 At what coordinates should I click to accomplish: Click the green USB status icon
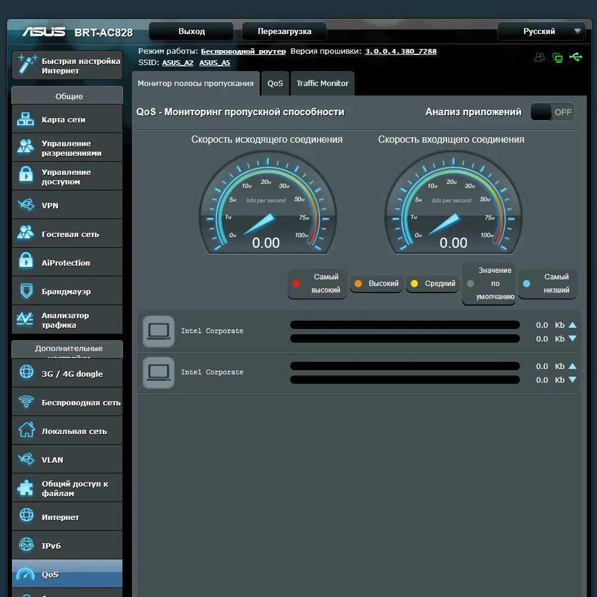coord(576,57)
